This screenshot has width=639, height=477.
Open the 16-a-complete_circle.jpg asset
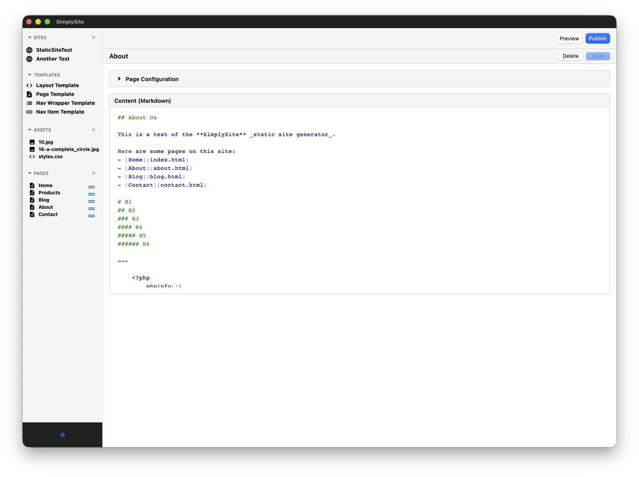coord(68,150)
